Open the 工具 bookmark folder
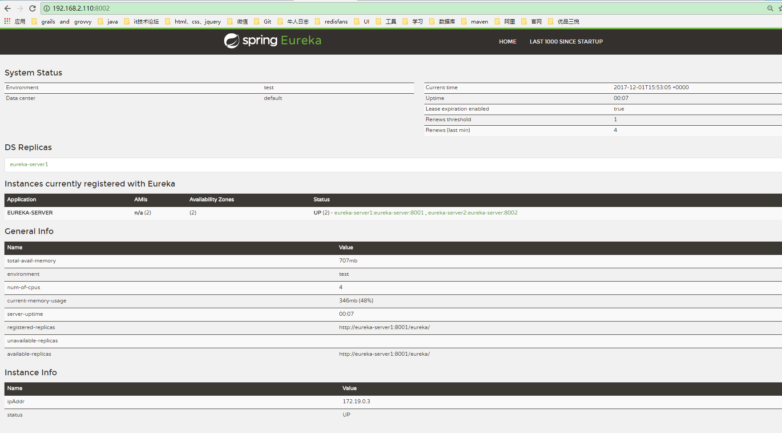 click(386, 21)
